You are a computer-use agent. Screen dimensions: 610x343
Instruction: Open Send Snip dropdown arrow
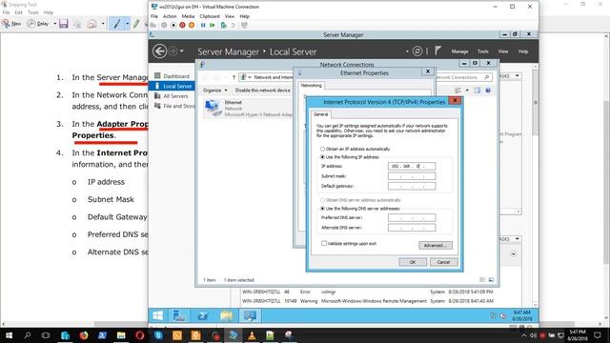click(103, 24)
